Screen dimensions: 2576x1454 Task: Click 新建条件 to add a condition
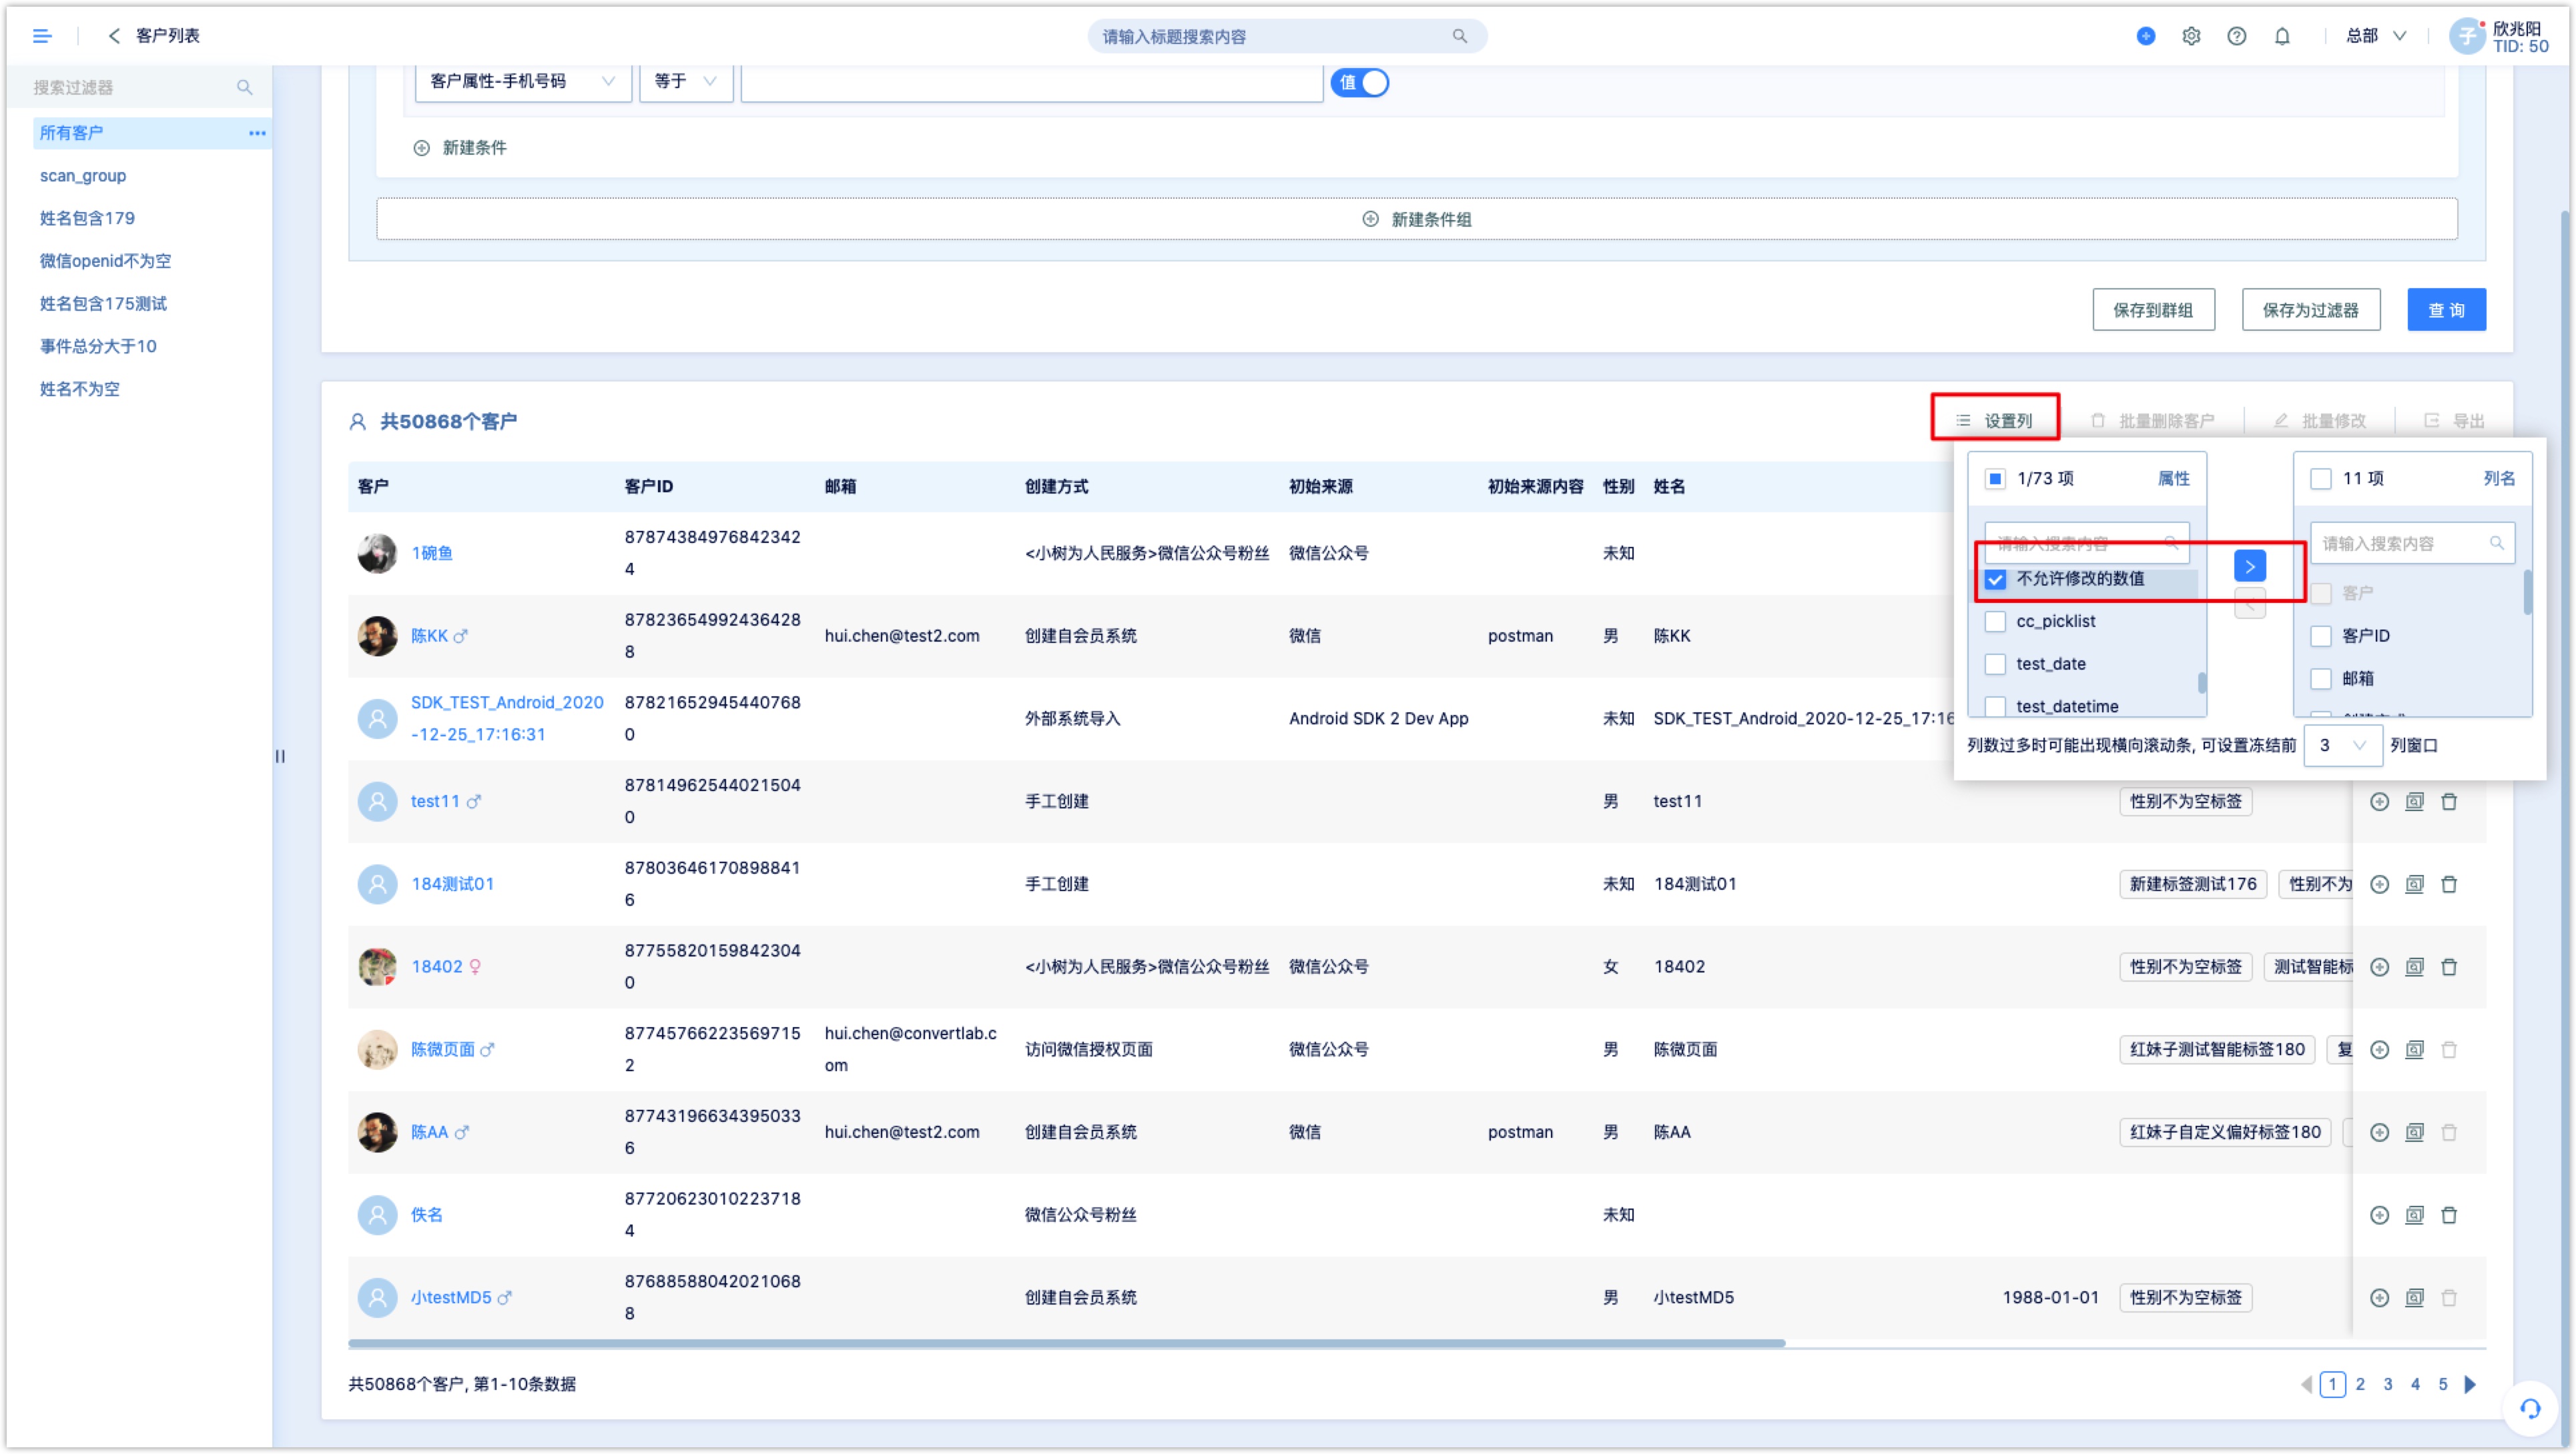point(460,148)
